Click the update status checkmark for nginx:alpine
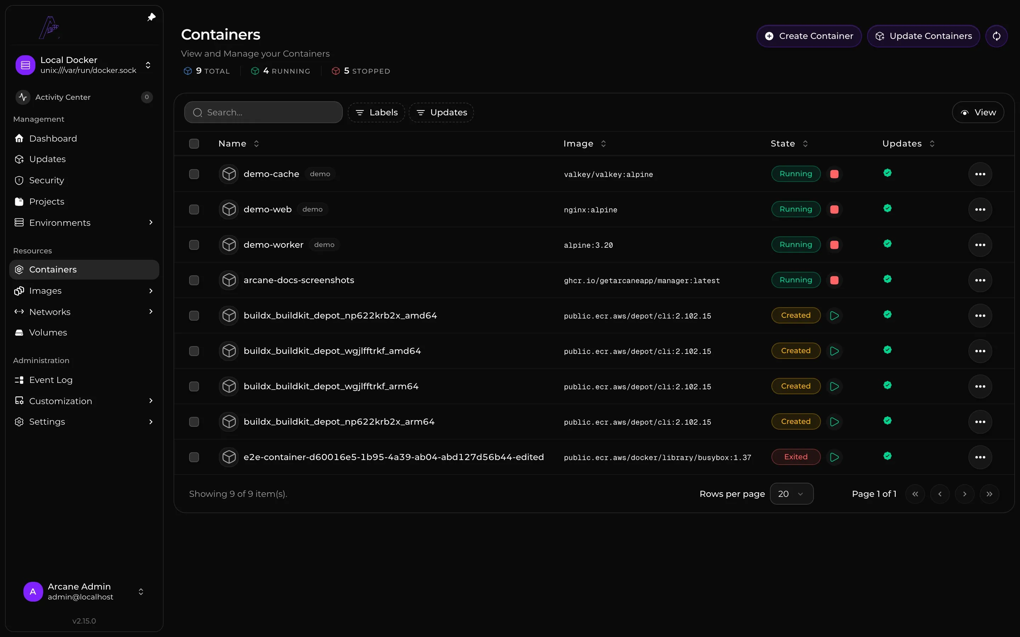Image resolution: width=1020 pixels, height=637 pixels. click(x=887, y=208)
